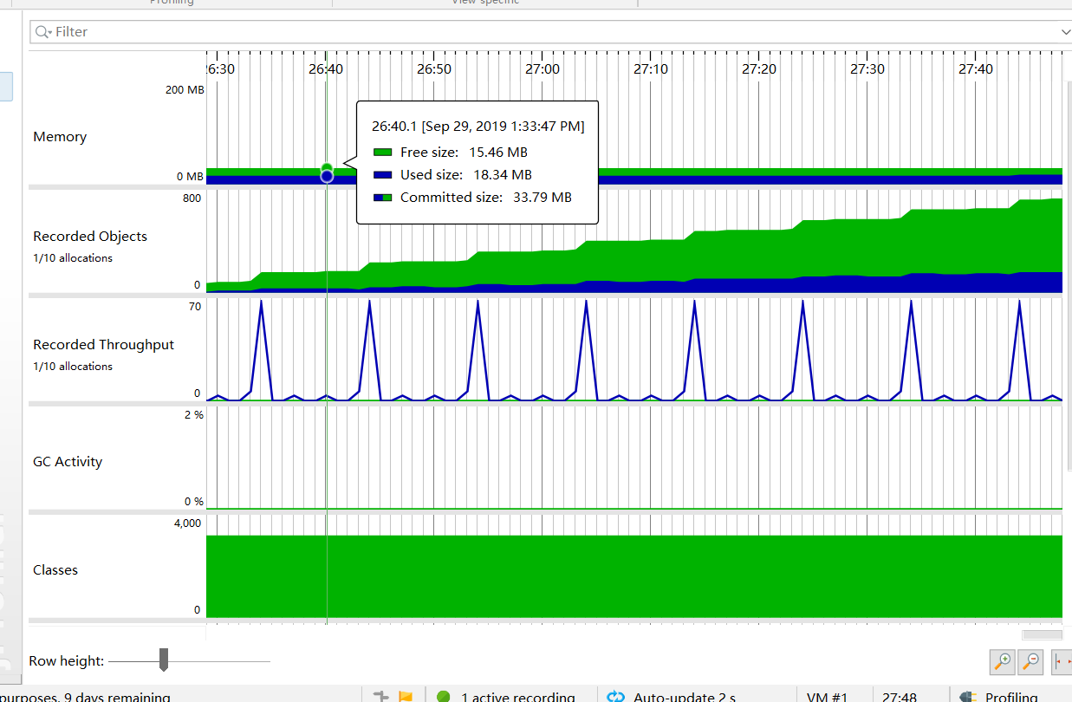The height and width of the screenshot is (702, 1072).
Task: Click the 'Committed size: 33.79 MB' tooltip line
Action: [486, 198]
